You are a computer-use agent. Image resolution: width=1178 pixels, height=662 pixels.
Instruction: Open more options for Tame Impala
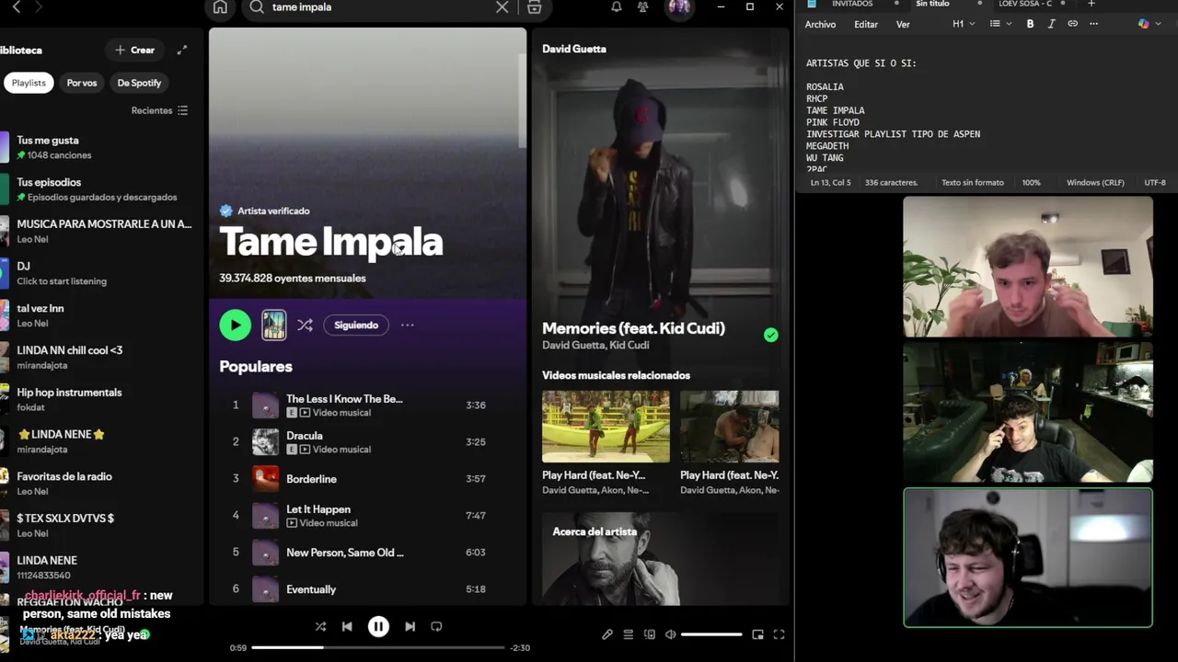(x=408, y=325)
